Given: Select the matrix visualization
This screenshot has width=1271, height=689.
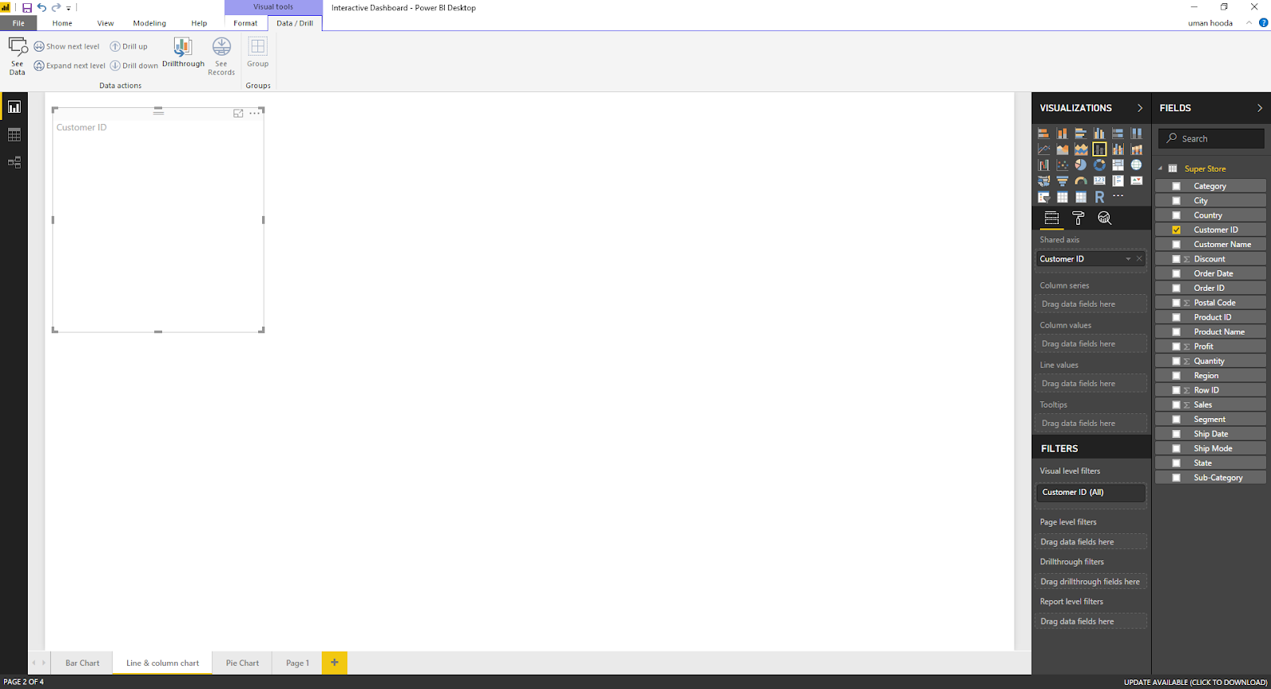Looking at the screenshot, I should click(1080, 197).
